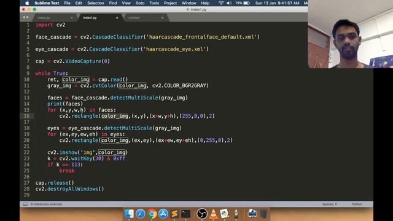Select the index1.py tab
Image resolution: width=393 pixels, height=221 pixels.
(100, 18)
